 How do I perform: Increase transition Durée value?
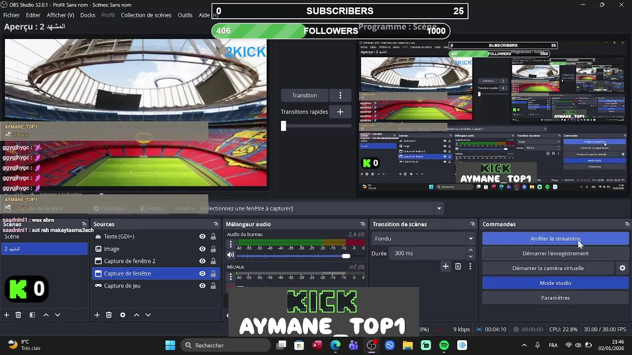pyautogui.click(x=471, y=250)
